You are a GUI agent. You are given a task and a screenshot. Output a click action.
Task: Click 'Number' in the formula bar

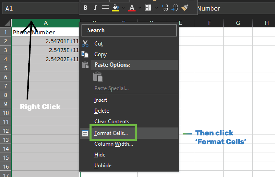[209, 8]
